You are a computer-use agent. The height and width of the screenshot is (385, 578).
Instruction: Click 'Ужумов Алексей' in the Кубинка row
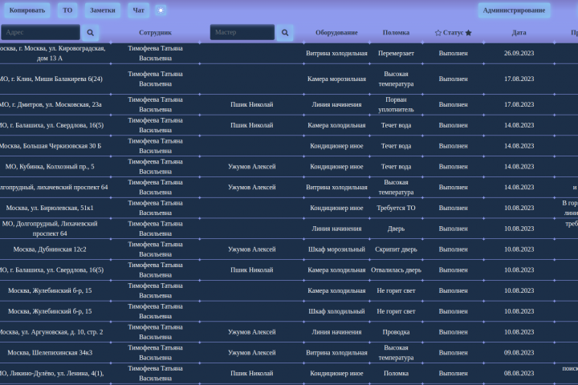coord(252,167)
